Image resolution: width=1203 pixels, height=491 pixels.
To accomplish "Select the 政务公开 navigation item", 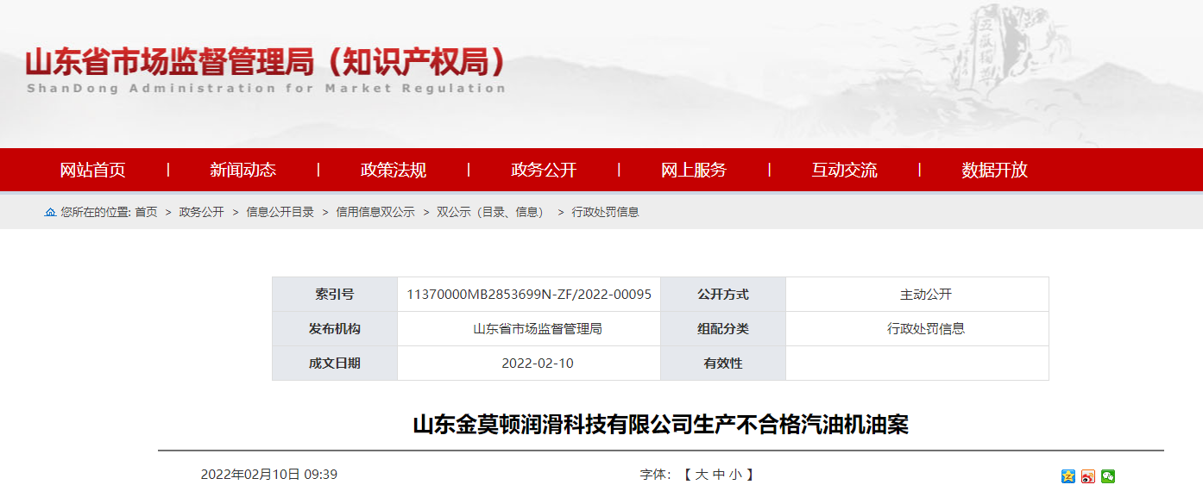I will tap(544, 170).
